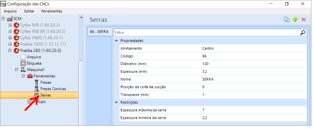The height and width of the screenshot is (129, 314).
Task: Click the search magnifier icon in filter
Action: [303, 33]
